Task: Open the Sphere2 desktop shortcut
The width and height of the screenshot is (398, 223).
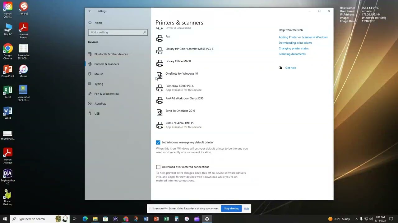Action: (23, 8)
